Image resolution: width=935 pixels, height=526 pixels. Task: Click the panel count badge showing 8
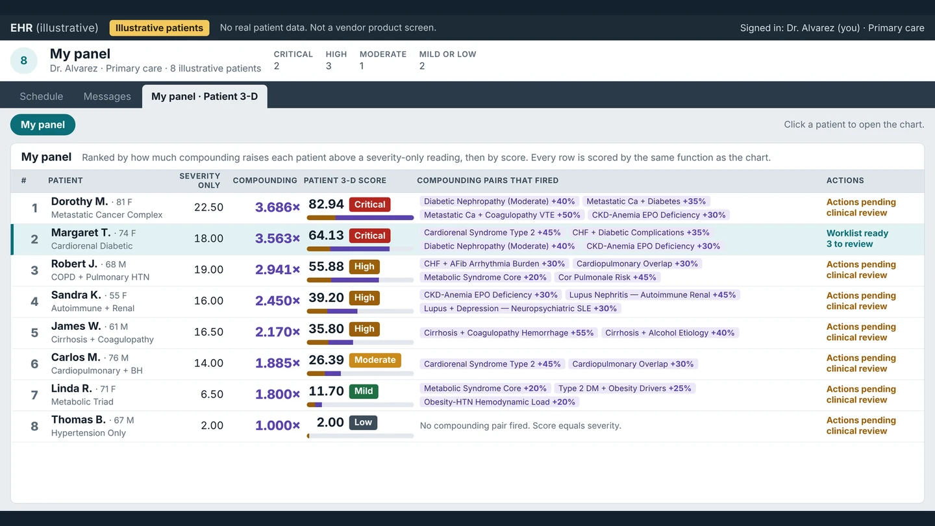[24, 60]
